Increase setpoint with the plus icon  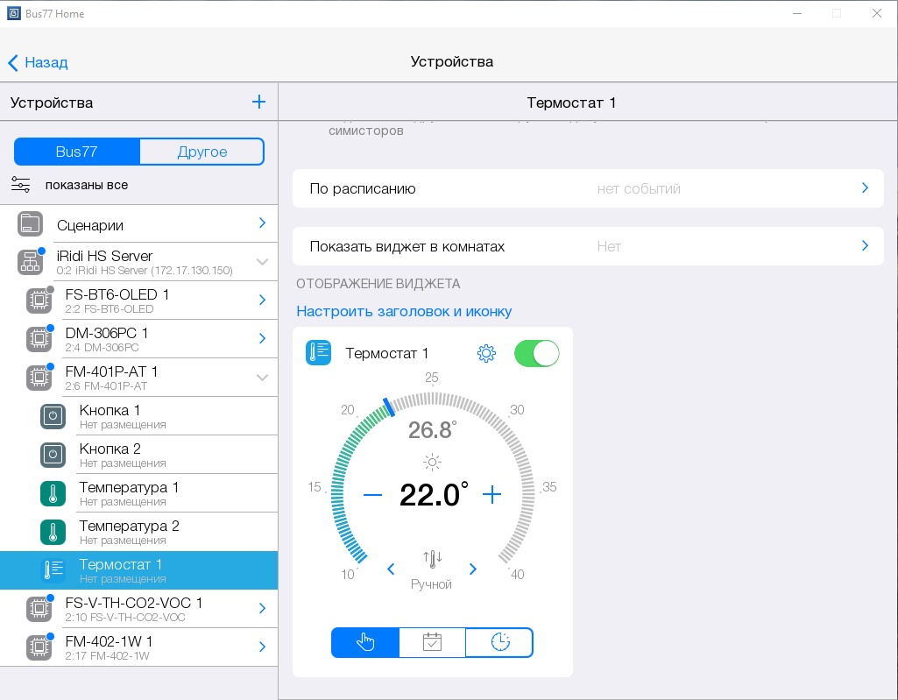coord(492,495)
